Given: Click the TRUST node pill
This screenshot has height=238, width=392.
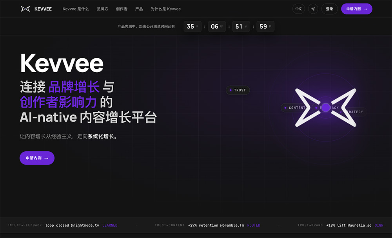Looking at the screenshot, I should (x=238, y=90).
